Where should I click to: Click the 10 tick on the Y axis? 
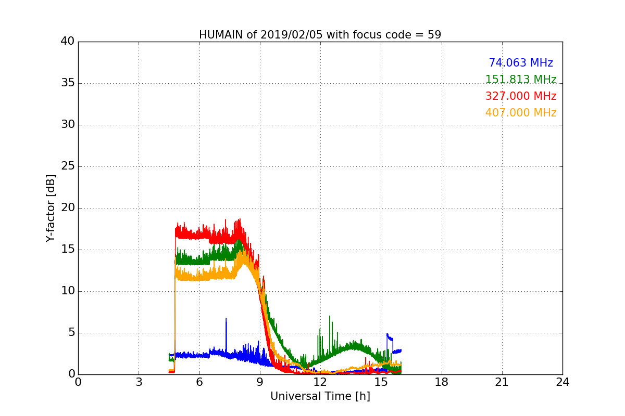(68, 291)
